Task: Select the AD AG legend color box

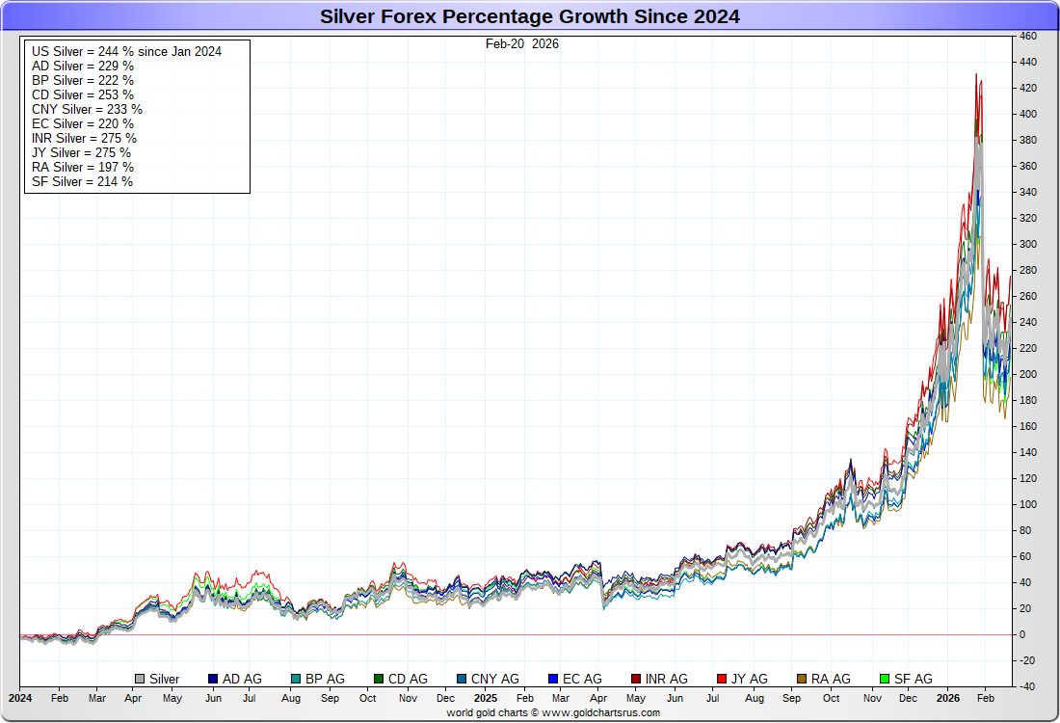Action: point(213,679)
